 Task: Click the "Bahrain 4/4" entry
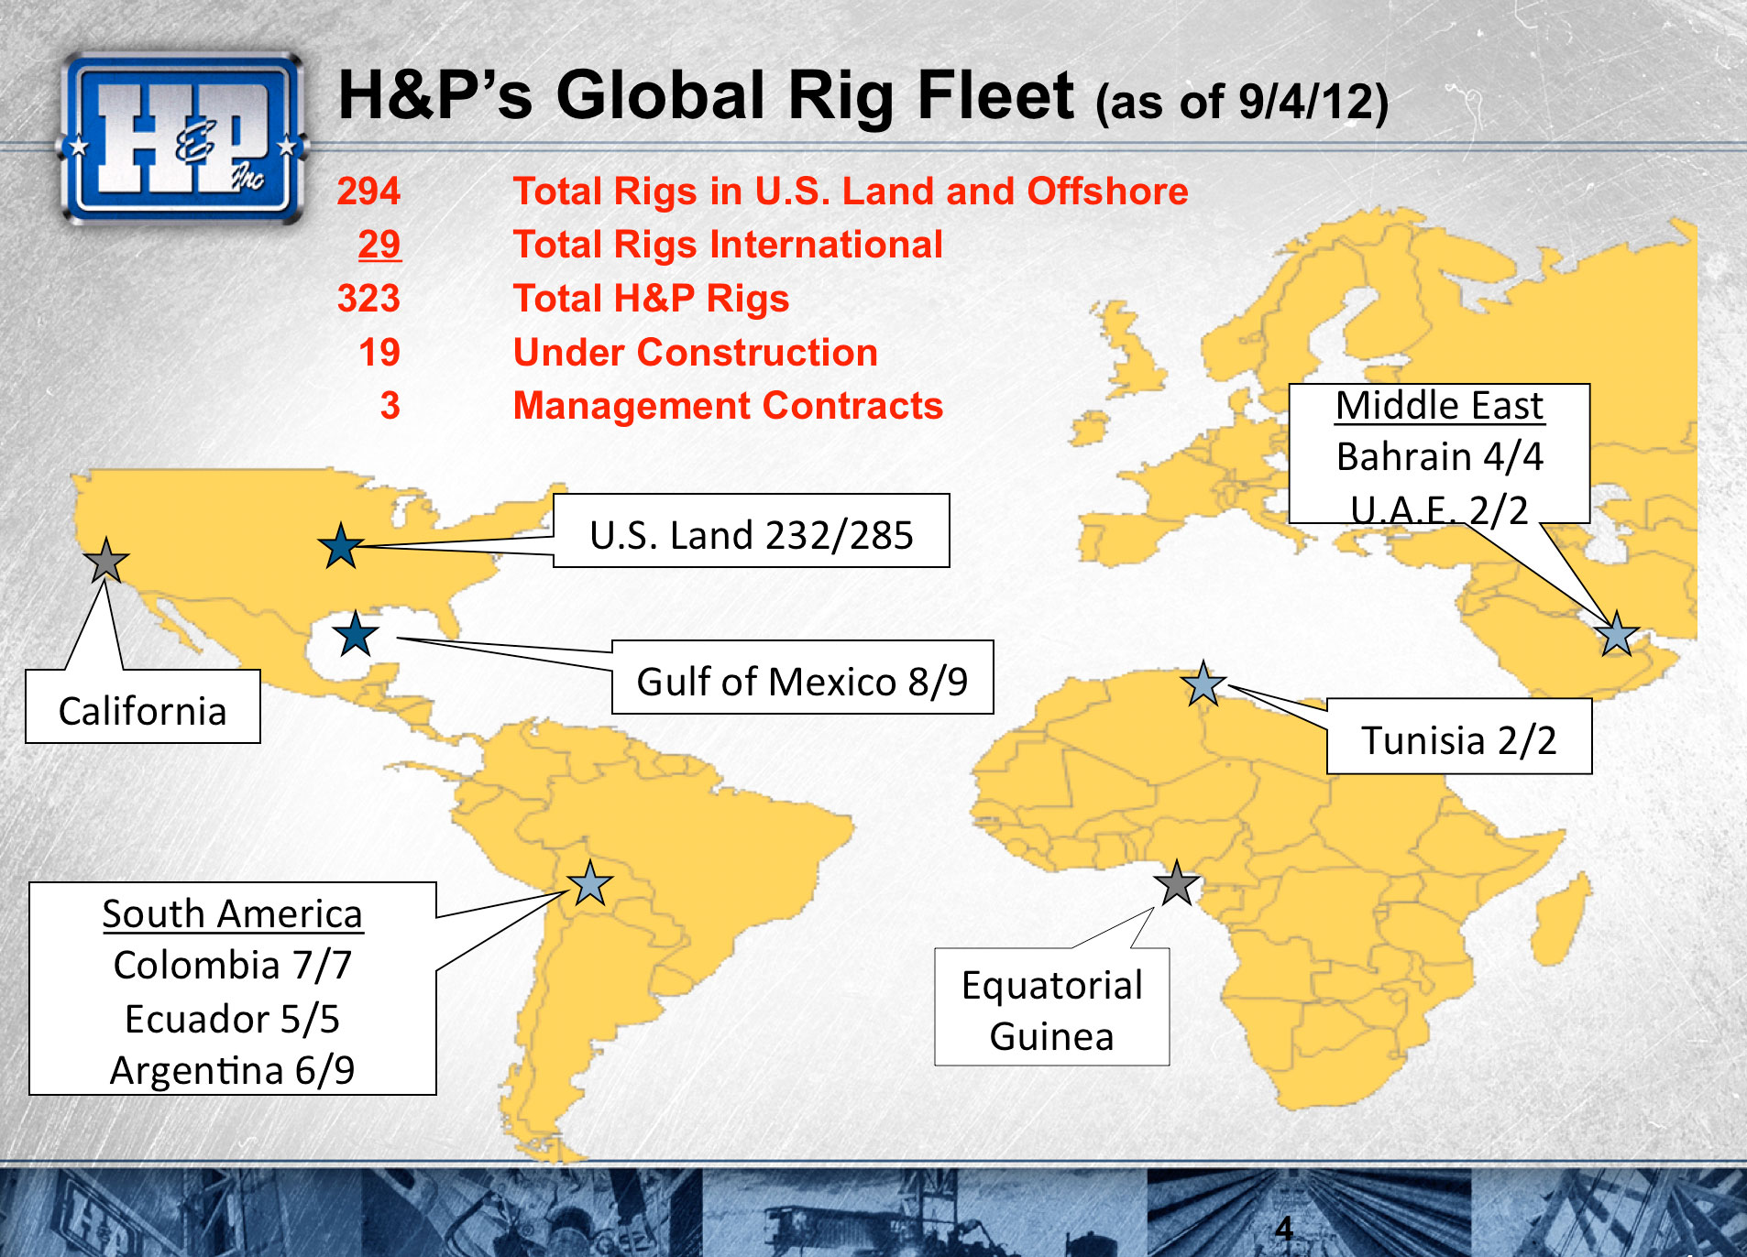(x=1439, y=457)
